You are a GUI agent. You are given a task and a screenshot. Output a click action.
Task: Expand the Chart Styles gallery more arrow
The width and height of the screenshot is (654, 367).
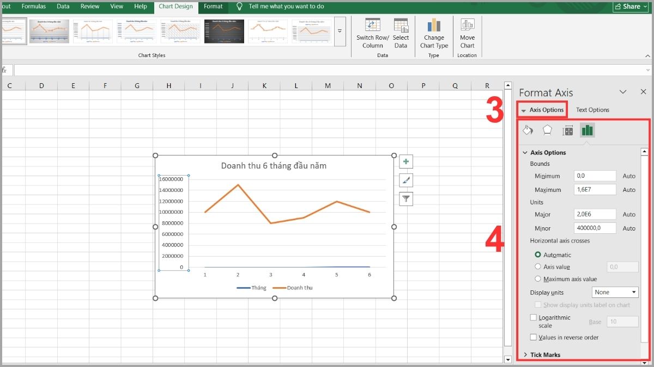tap(340, 31)
